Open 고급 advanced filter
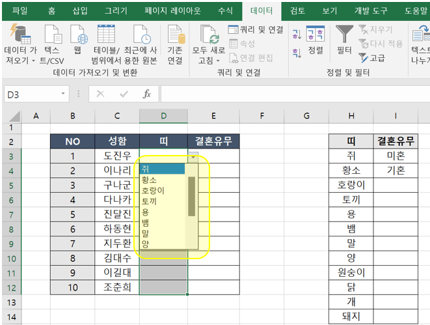The image size is (430, 325). 371,58
